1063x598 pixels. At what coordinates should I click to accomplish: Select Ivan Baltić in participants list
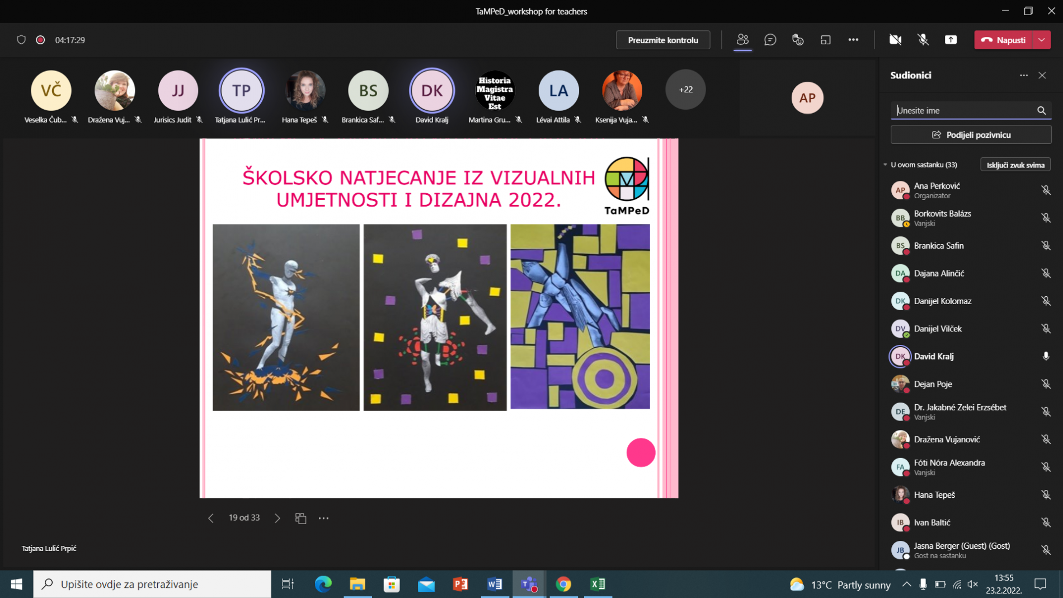point(971,522)
